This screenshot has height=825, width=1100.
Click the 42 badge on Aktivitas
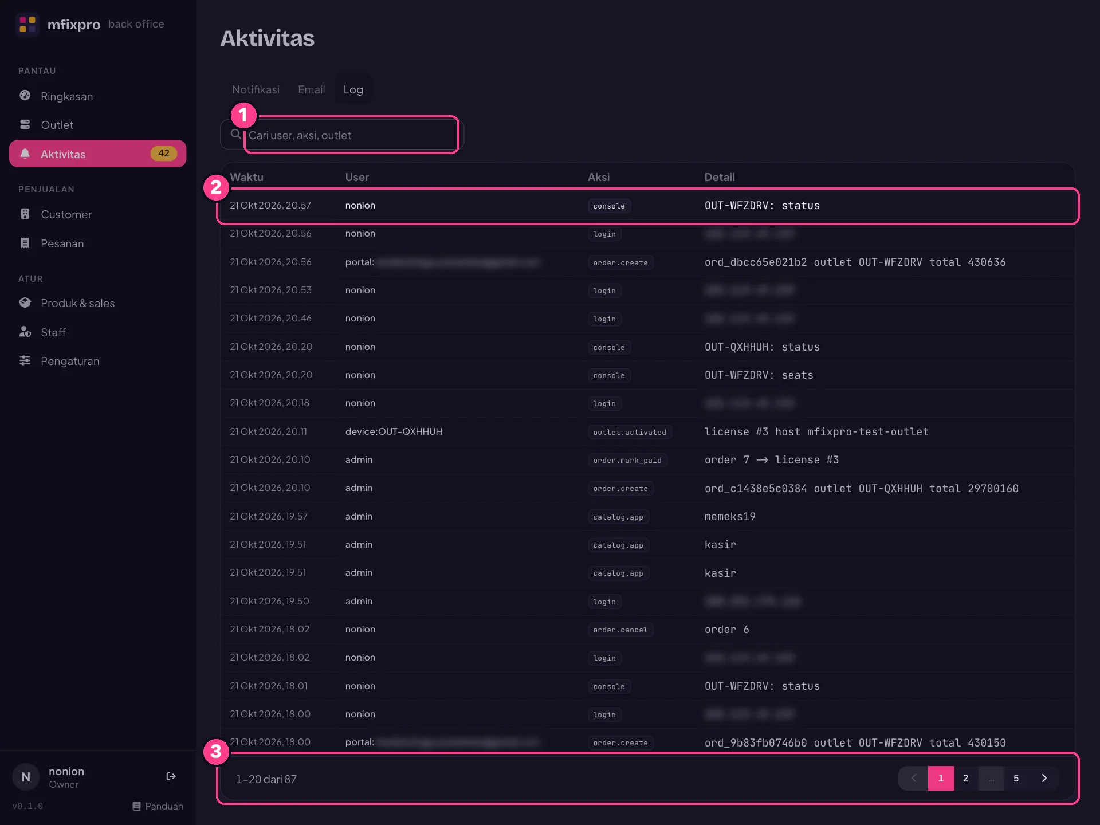click(163, 153)
